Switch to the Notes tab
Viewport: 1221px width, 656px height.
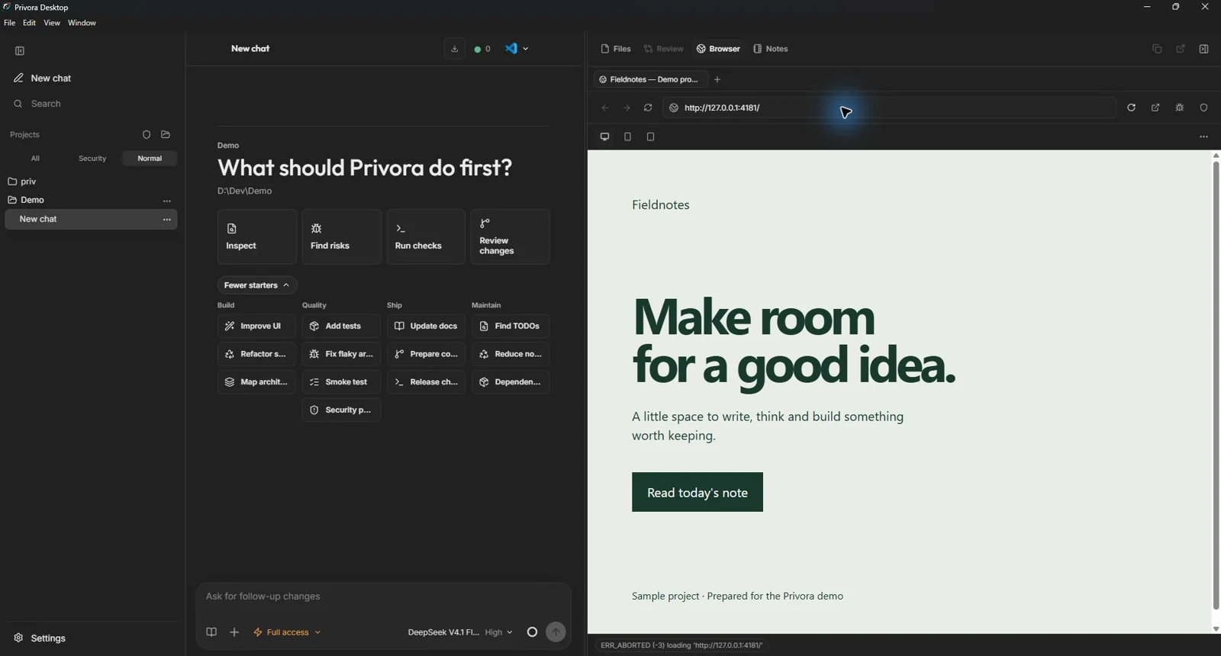click(x=771, y=49)
